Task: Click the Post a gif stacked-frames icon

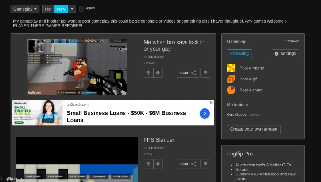Action: (x=231, y=79)
